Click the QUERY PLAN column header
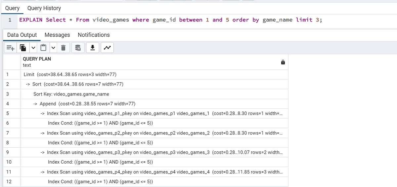Viewport: 397px width, 187px height. pyautogui.click(x=37, y=59)
